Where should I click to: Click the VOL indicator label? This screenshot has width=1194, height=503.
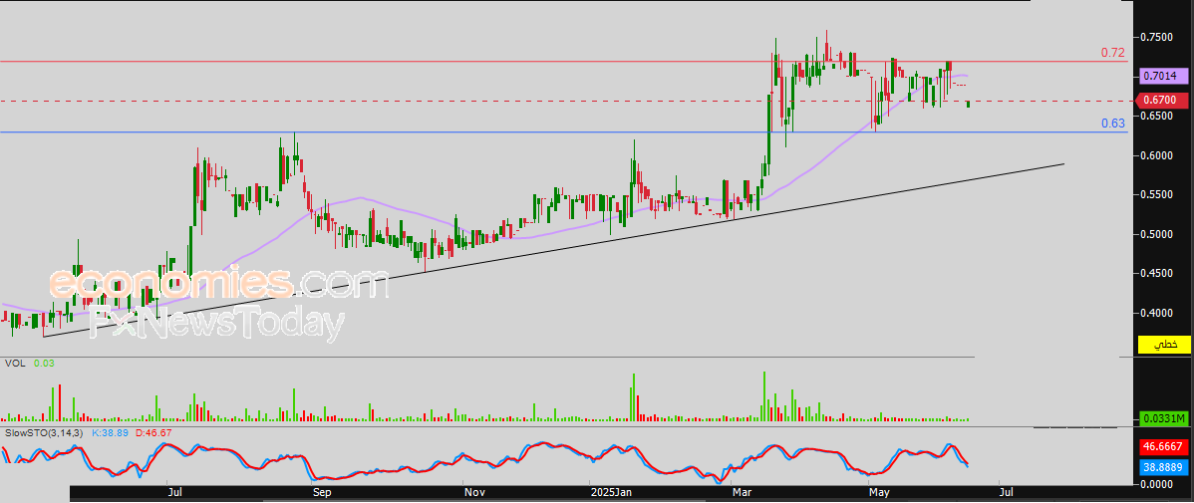14,364
